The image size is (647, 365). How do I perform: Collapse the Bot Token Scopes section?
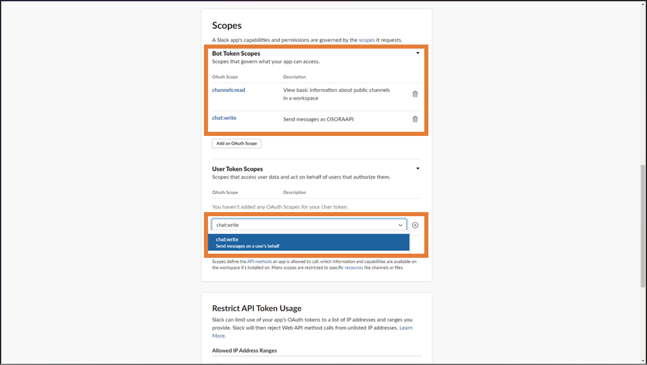[x=418, y=53]
